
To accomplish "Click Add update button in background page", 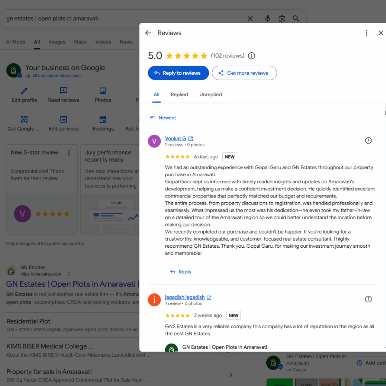I will click(x=369, y=363).
